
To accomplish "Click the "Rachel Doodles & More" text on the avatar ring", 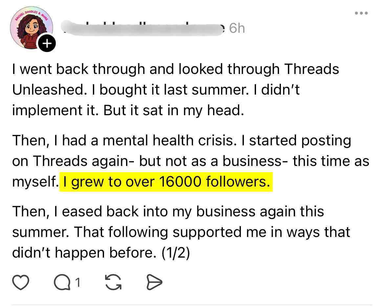I will pos(29,12).
